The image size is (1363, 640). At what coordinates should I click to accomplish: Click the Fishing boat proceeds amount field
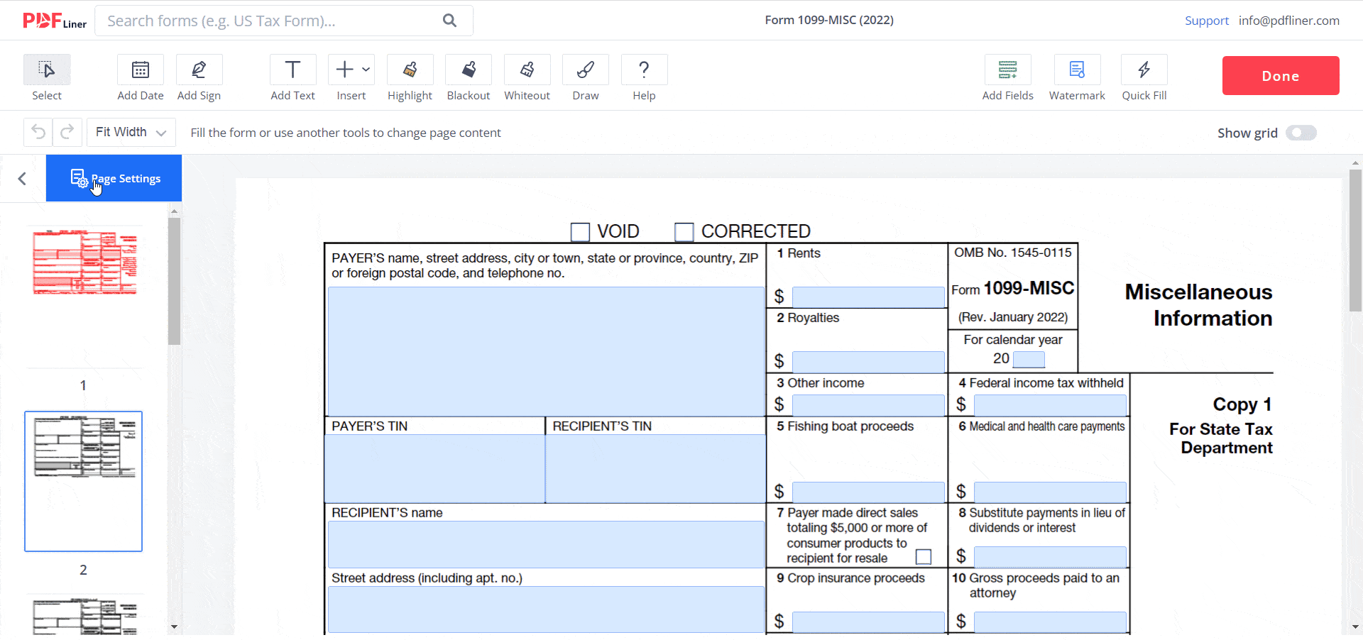(x=868, y=492)
